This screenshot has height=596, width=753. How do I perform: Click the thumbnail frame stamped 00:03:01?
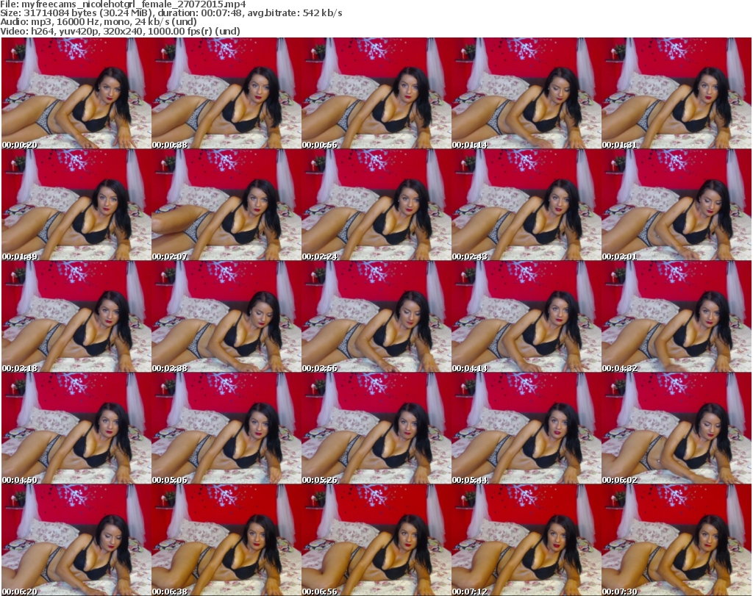[677, 205]
